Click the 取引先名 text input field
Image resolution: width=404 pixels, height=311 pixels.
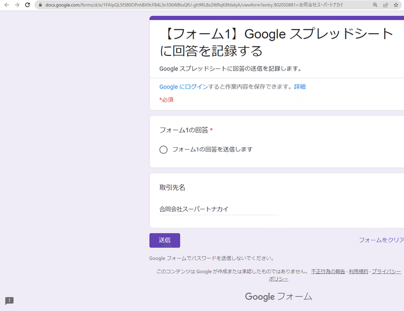pos(219,209)
